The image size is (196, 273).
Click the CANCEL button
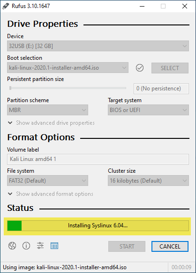(170, 246)
